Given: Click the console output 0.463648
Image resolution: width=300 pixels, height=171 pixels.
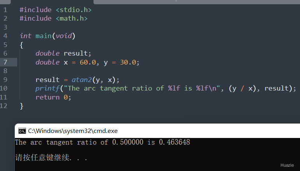Looking at the screenshot, I should click(x=175, y=142).
